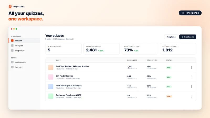The height and width of the screenshot is (118, 210).
Task: Click the Settings sidebar icon
Action: [12, 67]
